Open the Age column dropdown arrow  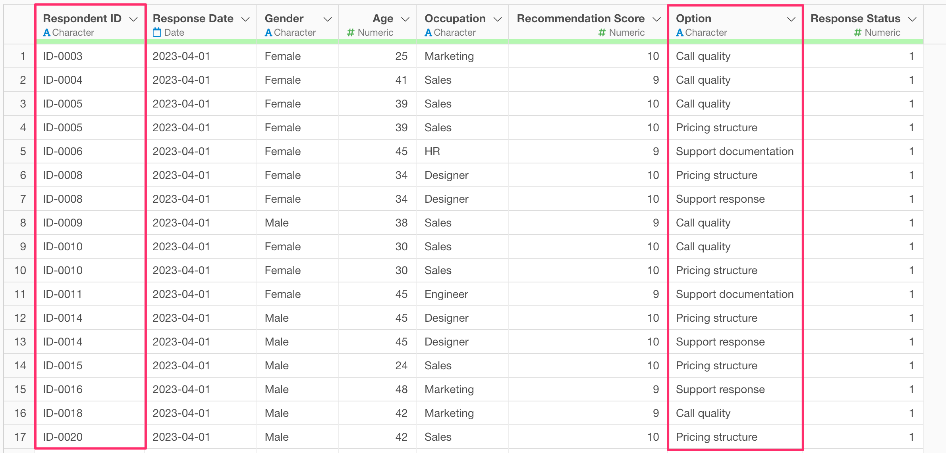(405, 19)
